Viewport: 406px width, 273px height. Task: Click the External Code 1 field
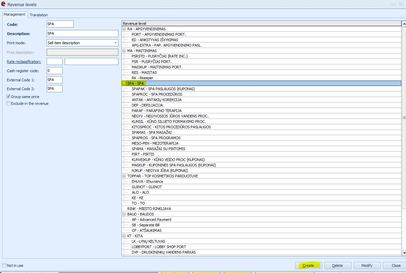tap(54, 80)
